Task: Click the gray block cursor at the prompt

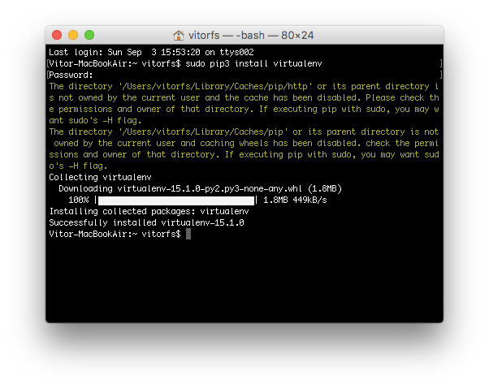Action: tap(188, 234)
